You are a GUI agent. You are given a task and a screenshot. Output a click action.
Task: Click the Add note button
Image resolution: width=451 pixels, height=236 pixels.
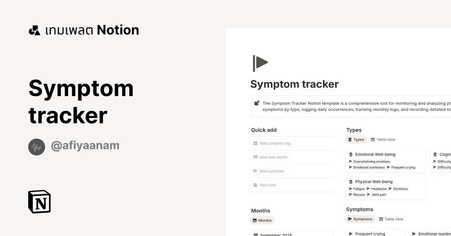(265, 185)
